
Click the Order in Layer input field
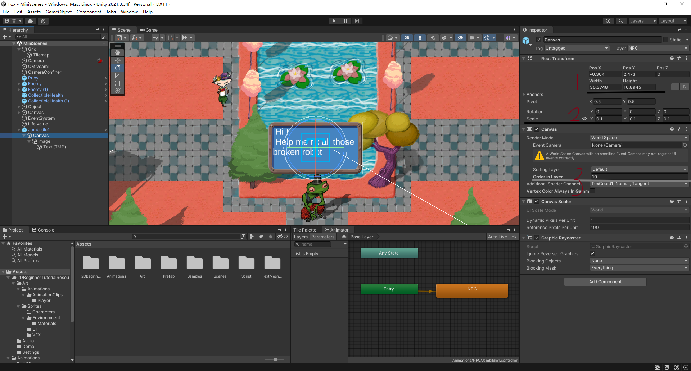(640, 177)
